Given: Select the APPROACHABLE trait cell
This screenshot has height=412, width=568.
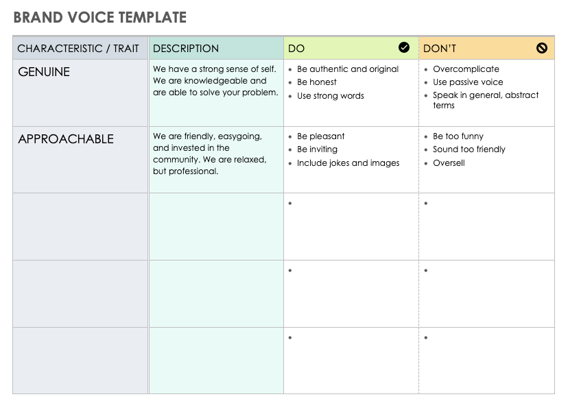Looking at the screenshot, I should click(x=66, y=139).
